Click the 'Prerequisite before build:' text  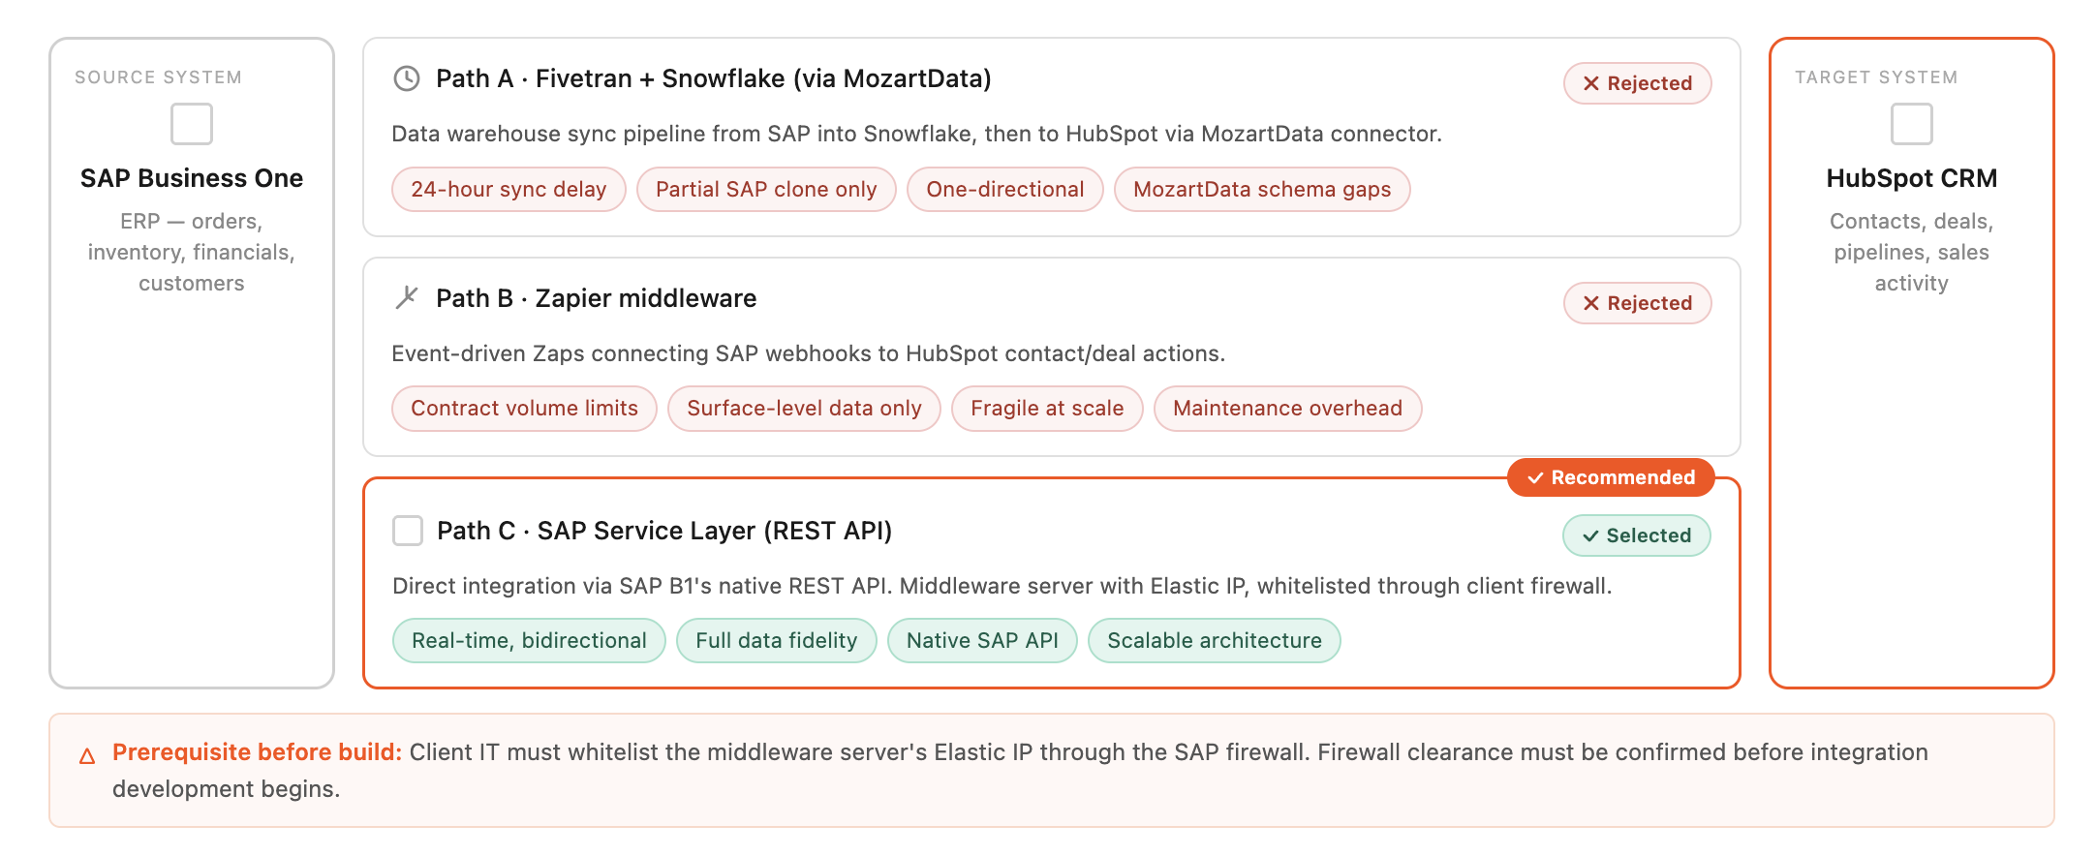coord(257,752)
